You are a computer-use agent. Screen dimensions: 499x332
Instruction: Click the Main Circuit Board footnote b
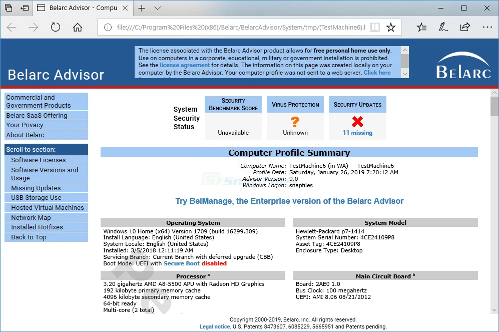[x=414, y=275]
